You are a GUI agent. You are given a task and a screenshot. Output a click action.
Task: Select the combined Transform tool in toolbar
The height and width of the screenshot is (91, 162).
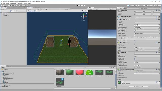tap(16, 6)
